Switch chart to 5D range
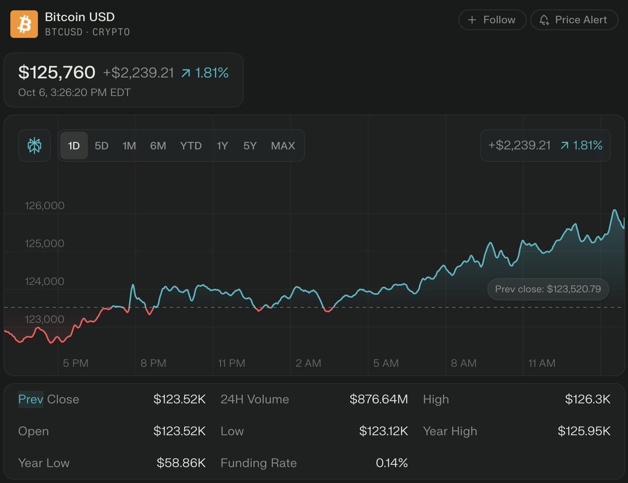 (102, 145)
